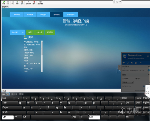The height and width of the screenshot is (121, 150).
Task: Click the TeamViewer file transfer icon
Action: tap(136, 63)
